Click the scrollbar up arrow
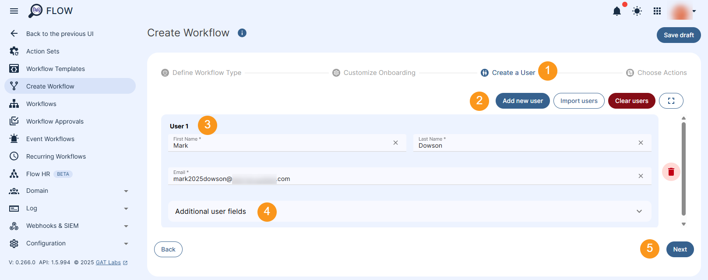 pos(683,118)
